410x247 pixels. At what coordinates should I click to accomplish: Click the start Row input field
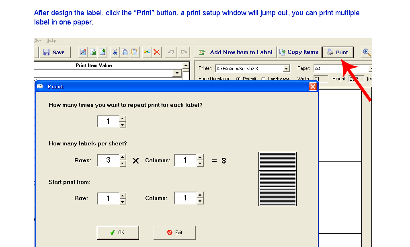click(108, 198)
